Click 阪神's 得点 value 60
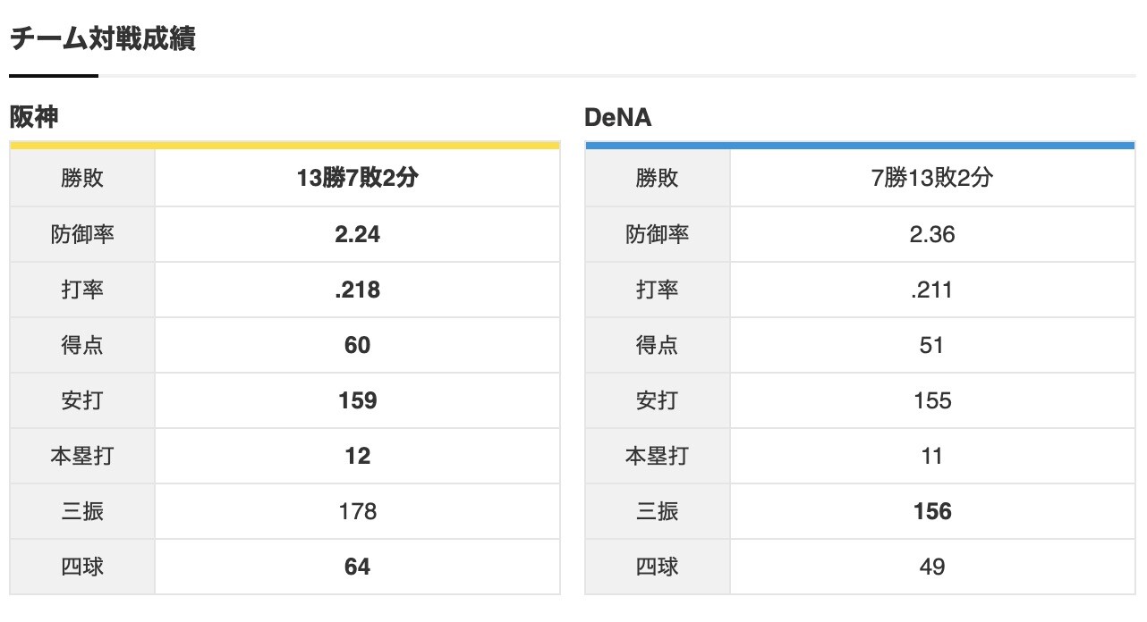Screen dimensions: 1147x622 357,345
